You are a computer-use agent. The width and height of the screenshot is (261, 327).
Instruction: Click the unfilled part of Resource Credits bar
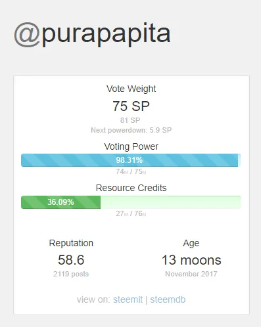171,202
